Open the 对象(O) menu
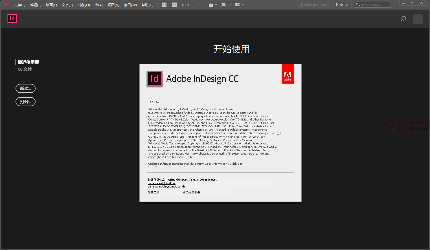 tap(84, 5)
